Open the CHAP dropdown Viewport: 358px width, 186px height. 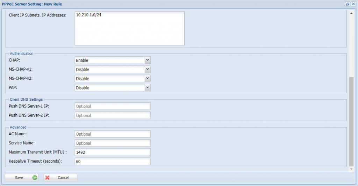148,60
